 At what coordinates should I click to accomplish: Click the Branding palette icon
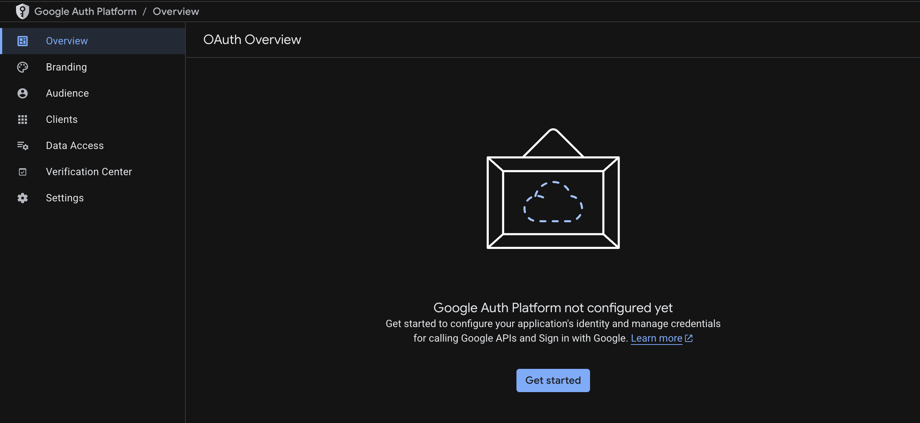tap(22, 67)
